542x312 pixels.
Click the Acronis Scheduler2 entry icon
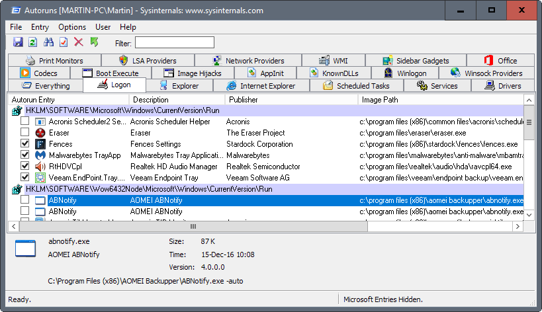[x=40, y=122]
